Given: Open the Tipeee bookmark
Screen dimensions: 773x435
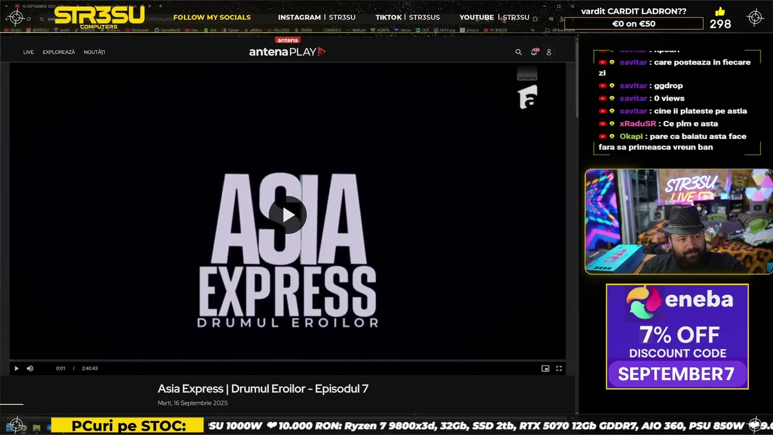Looking at the screenshot, I should pos(231,30).
